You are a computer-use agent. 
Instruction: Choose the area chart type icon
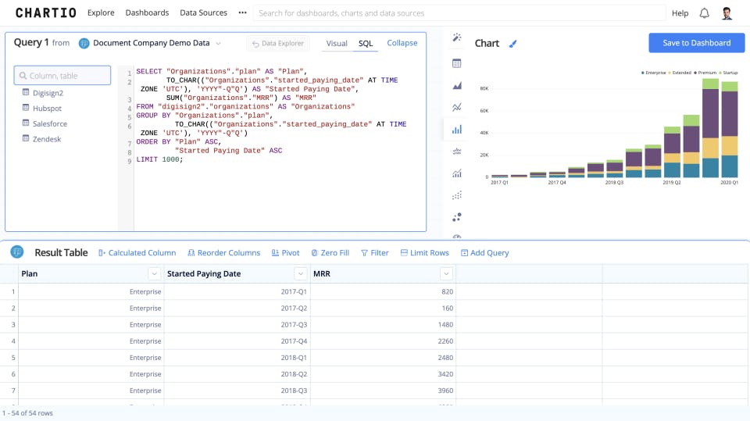tap(457, 85)
